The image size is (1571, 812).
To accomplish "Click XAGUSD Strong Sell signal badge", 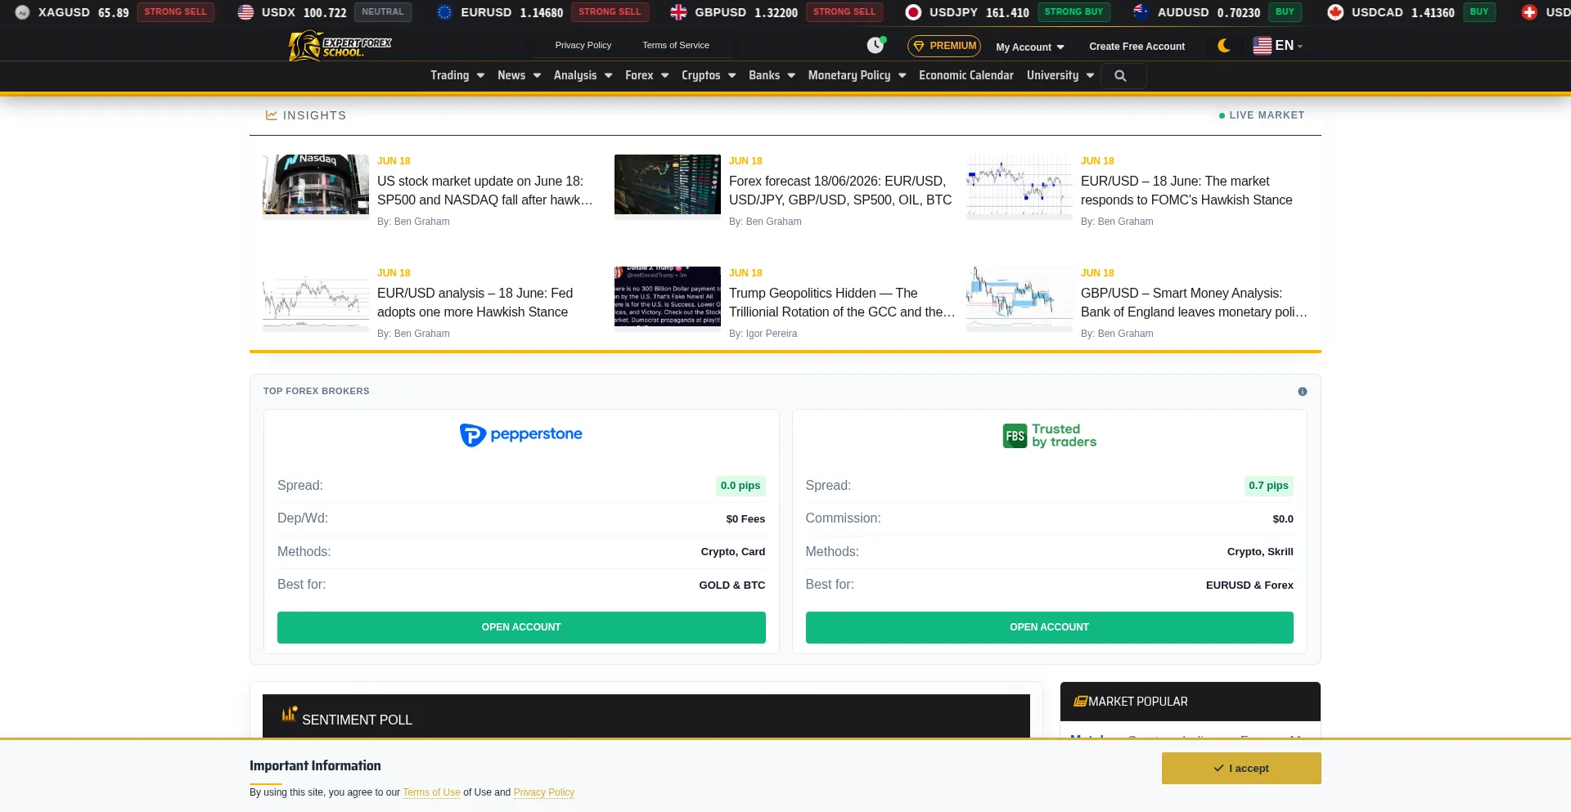I will click(176, 12).
